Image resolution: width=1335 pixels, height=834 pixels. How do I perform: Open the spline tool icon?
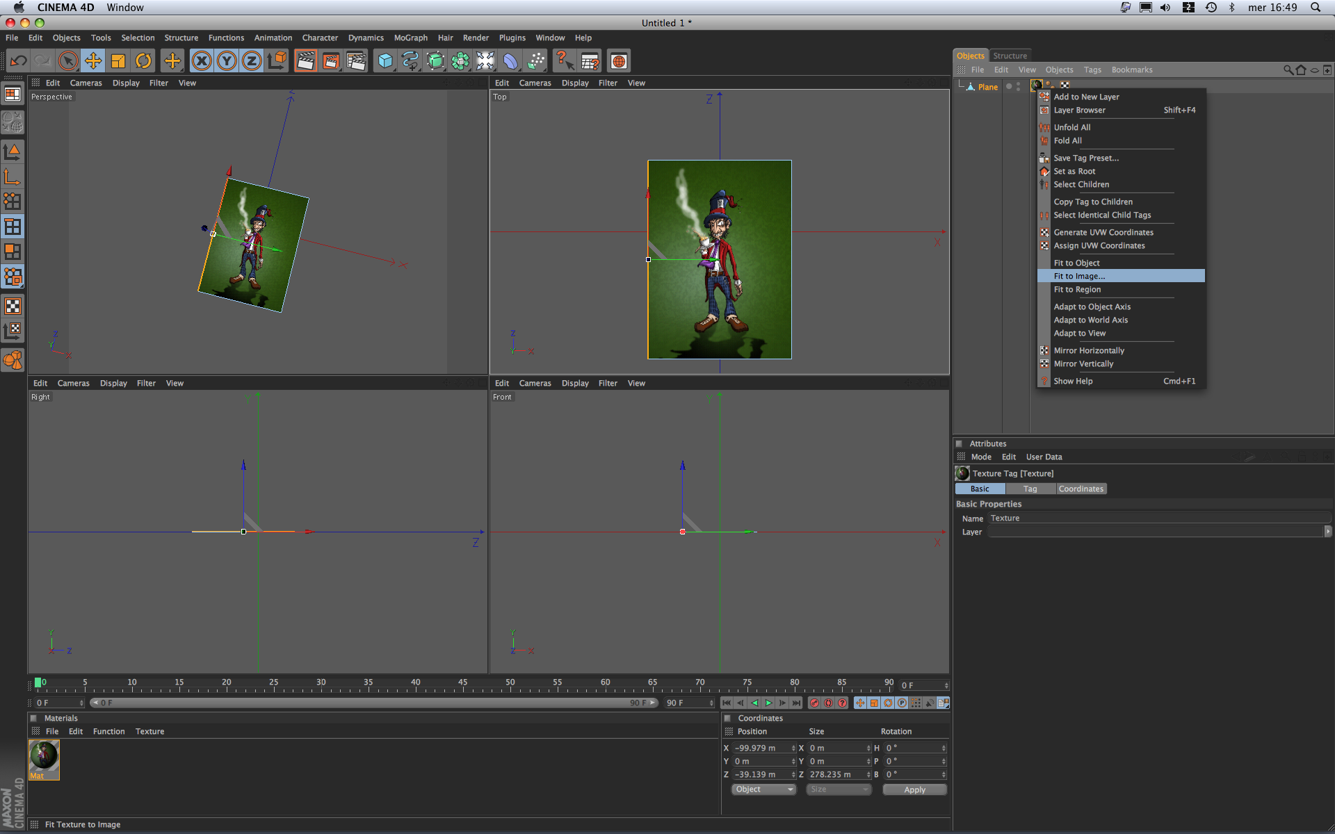click(410, 61)
